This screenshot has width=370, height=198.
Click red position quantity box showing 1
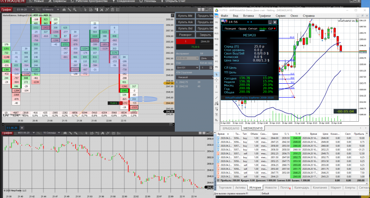[185, 42]
